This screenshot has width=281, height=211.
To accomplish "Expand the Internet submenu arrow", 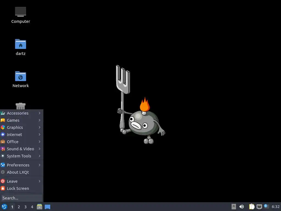I will pos(40,135).
